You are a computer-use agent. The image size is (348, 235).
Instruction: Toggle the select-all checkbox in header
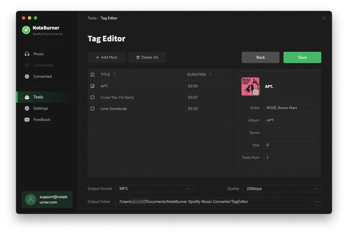pos(92,75)
